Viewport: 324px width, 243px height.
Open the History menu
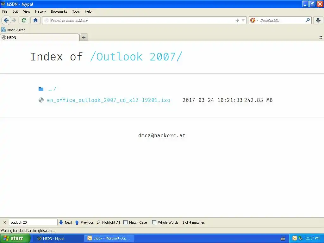pos(40,11)
